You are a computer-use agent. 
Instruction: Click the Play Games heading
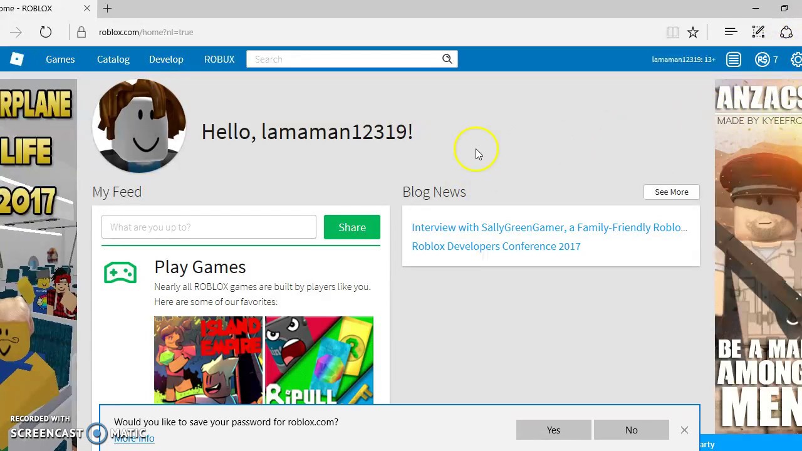click(200, 267)
